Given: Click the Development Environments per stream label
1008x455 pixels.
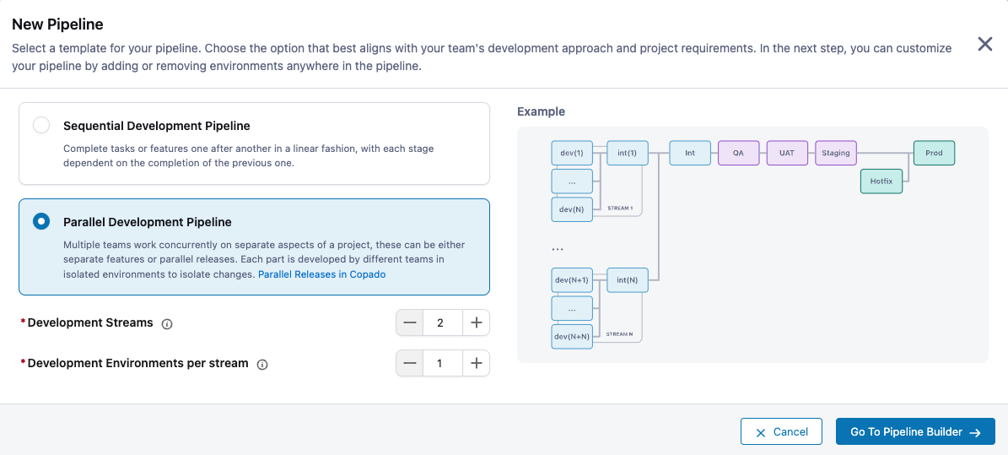Looking at the screenshot, I should click(138, 363).
